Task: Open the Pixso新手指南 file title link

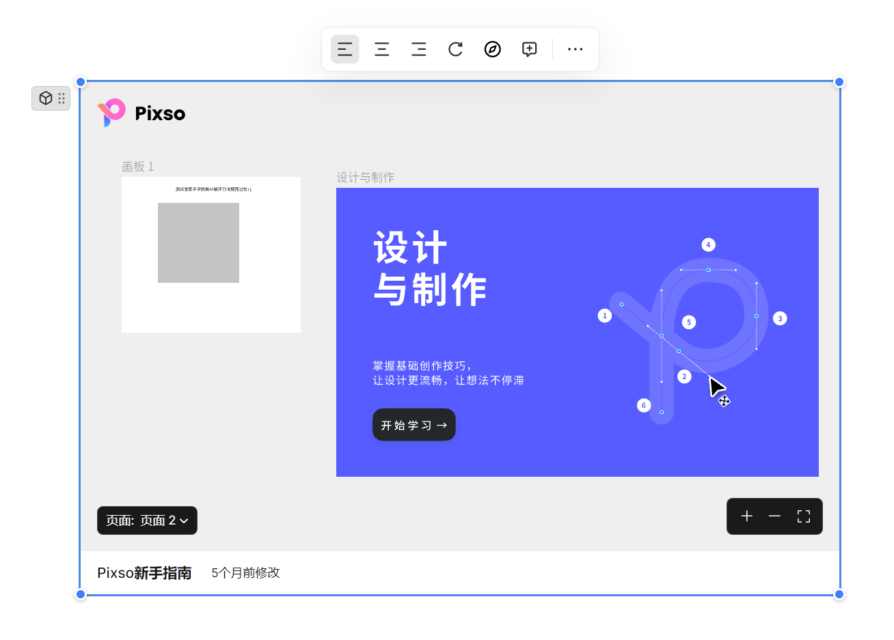Action: [144, 573]
